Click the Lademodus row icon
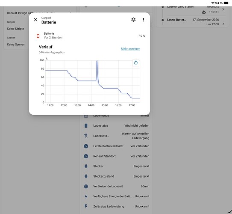 click(86, 116)
